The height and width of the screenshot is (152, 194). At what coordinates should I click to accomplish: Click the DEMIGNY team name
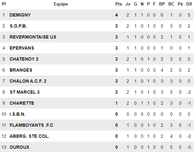pyautogui.click(x=20, y=15)
